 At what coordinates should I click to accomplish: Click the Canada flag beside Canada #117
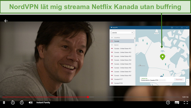pos(112,79)
